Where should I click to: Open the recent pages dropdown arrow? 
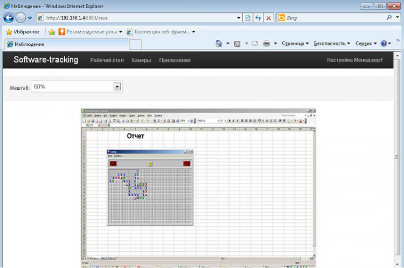tap(30, 18)
